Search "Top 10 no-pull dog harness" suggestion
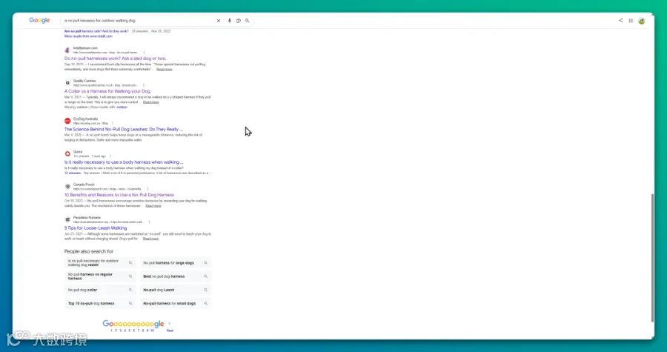Image resolution: width=667 pixels, height=352 pixels. (100, 304)
